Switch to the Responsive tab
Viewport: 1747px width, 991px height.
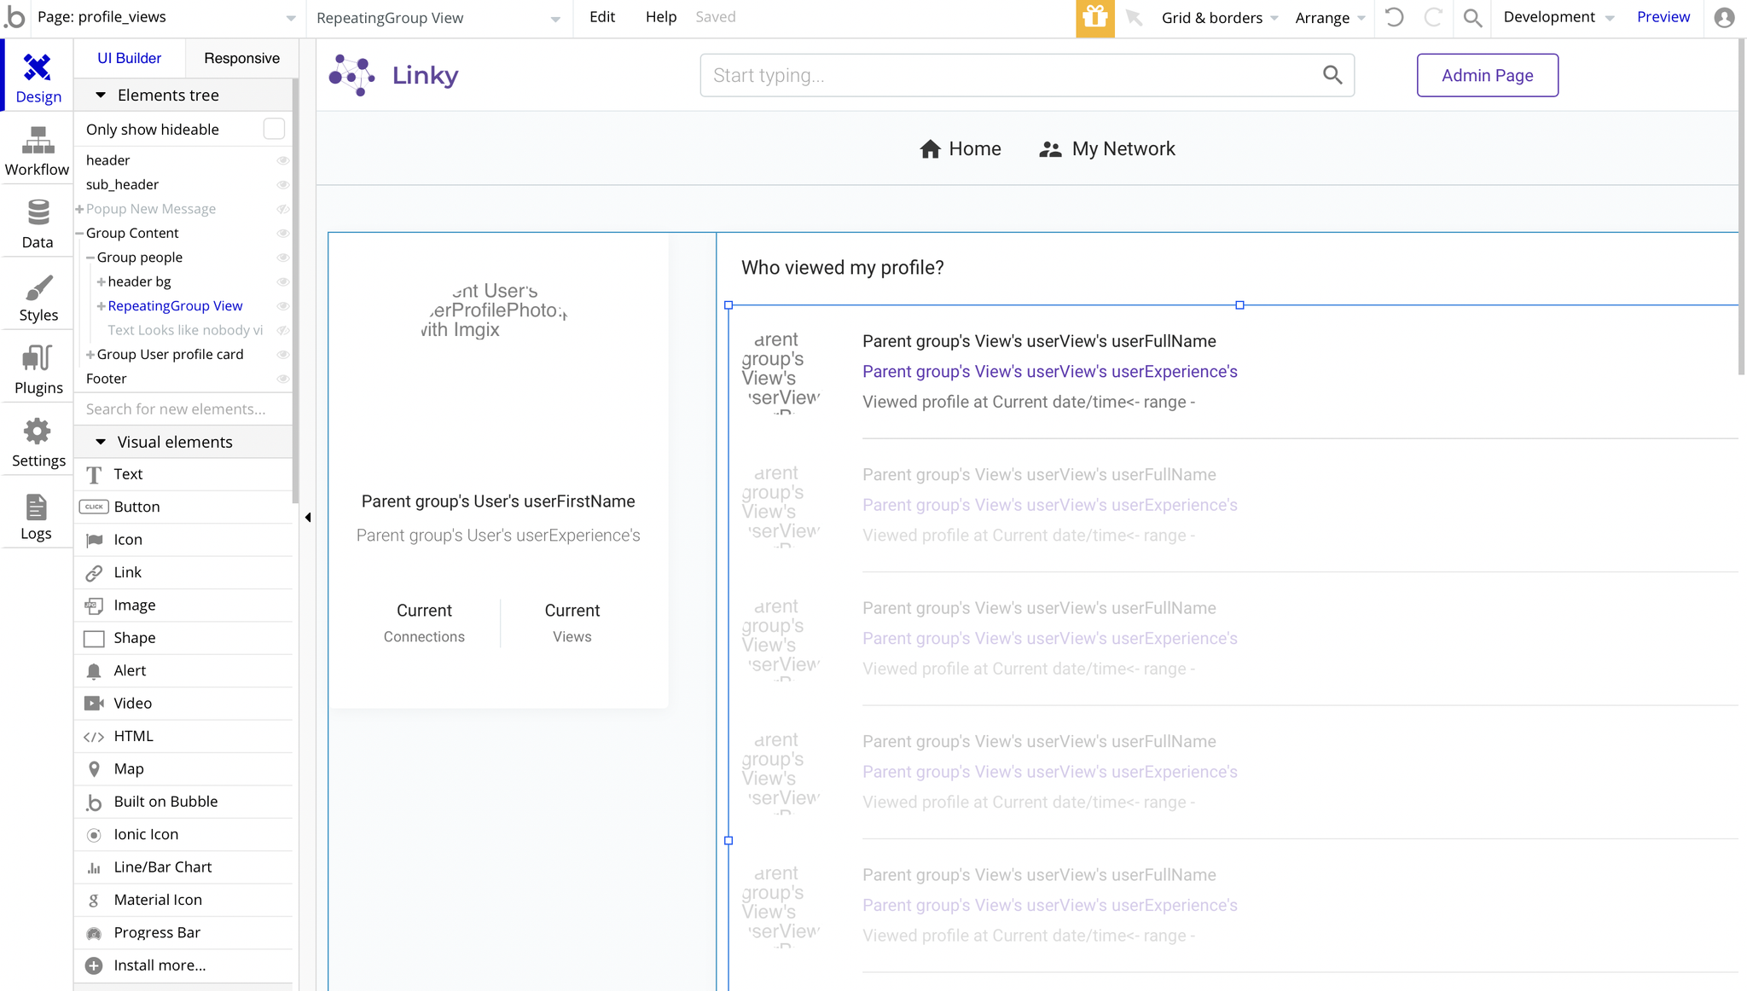click(241, 58)
